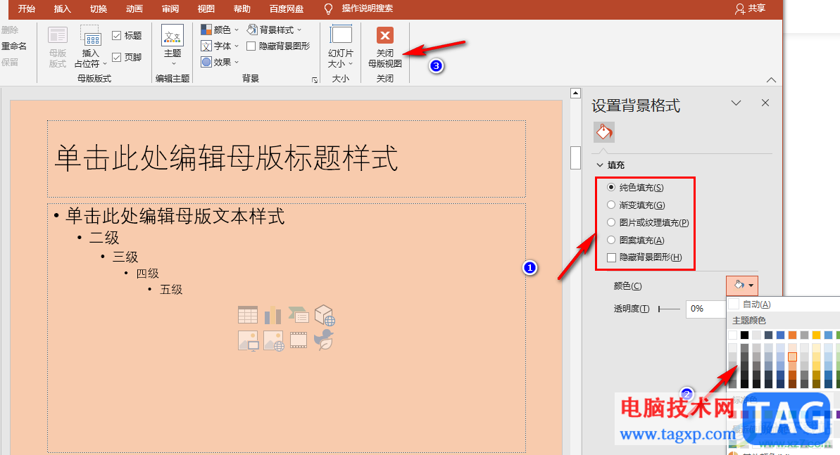Insert icons via placeholder bird-leaf icon
The width and height of the screenshot is (840, 455).
pos(324,340)
